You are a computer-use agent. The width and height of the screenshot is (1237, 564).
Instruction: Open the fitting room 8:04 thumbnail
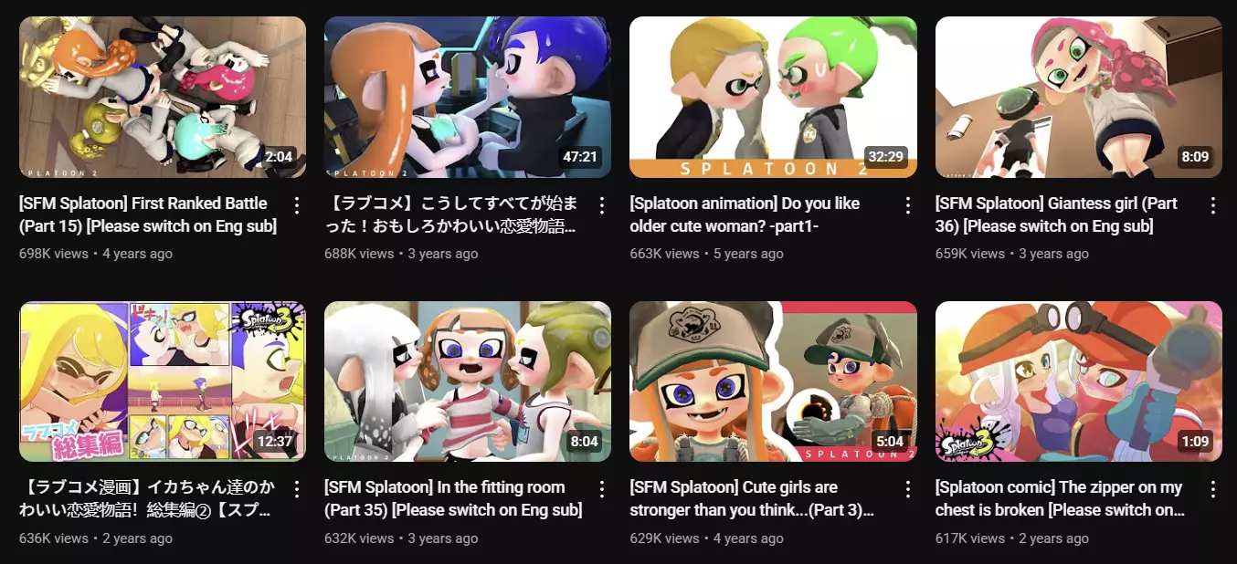click(x=468, y=381)
